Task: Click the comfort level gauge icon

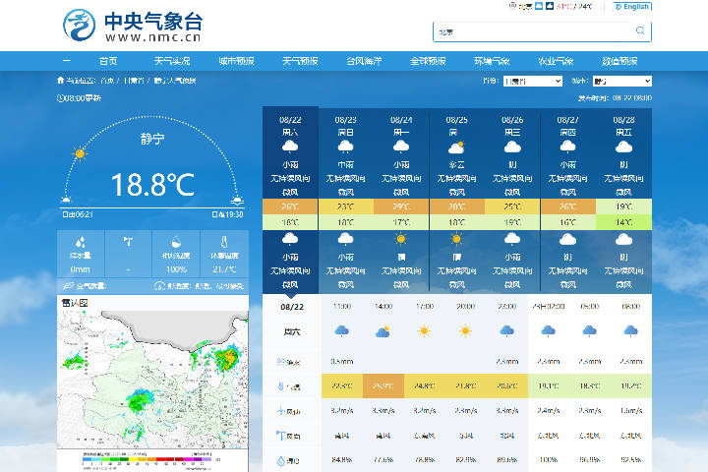Action: (x=159, y=285)
